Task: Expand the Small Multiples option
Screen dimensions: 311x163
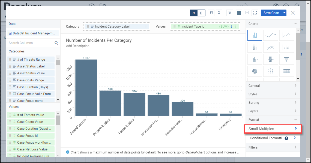Action: (272, 129)
